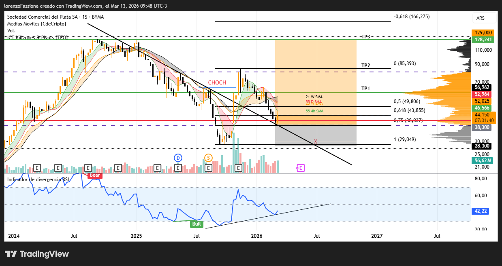Open Sociedad Comercial del Plata SA symbol legend
Viewport: 502px width, 266px height.
[55, 17]
